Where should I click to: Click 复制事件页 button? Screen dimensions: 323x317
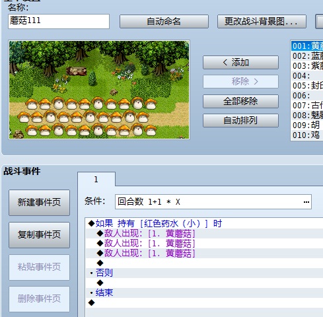(39, 235)
